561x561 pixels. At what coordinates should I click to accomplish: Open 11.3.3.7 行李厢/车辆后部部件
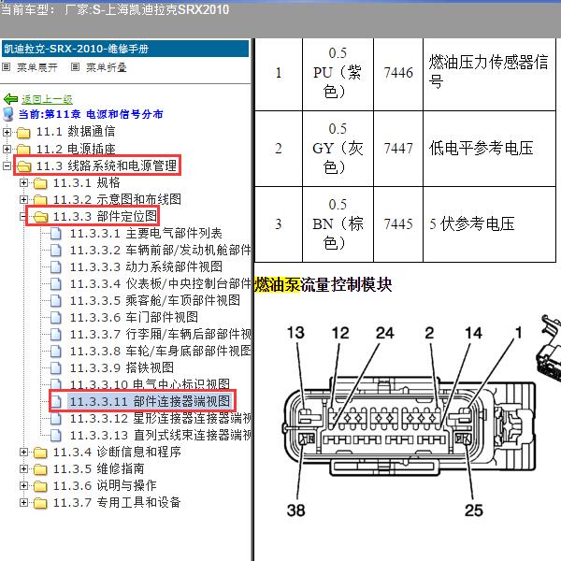coord(160,334)
